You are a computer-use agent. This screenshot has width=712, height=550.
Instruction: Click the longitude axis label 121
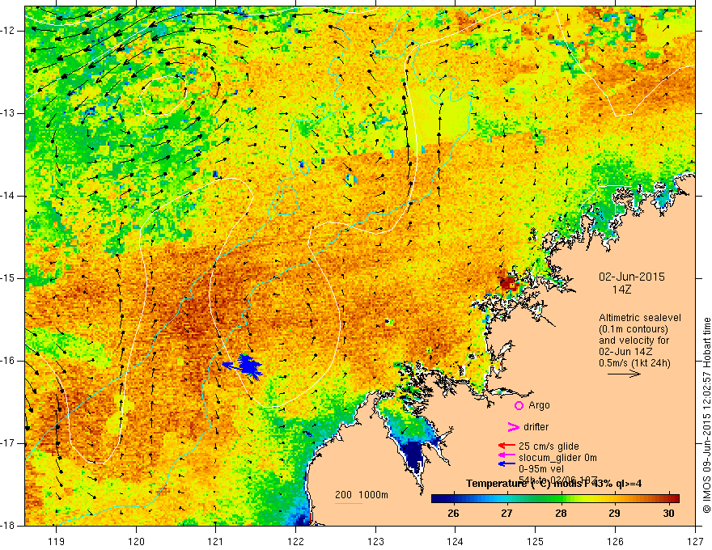[x=216, y=541]
